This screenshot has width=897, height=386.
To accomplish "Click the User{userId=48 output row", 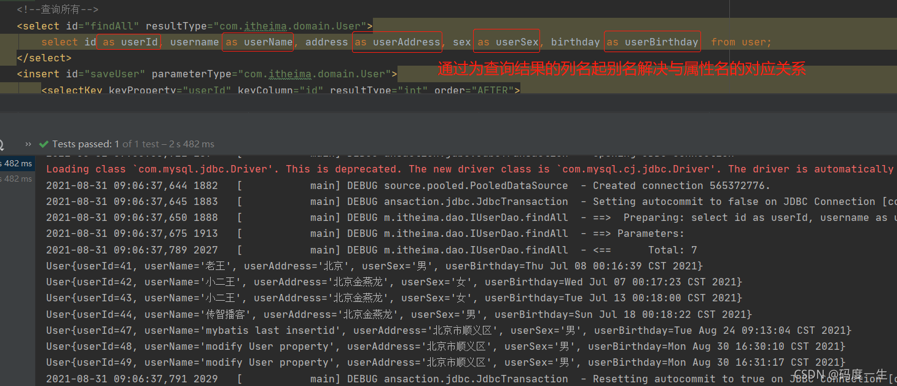I will tap(445, 346).
